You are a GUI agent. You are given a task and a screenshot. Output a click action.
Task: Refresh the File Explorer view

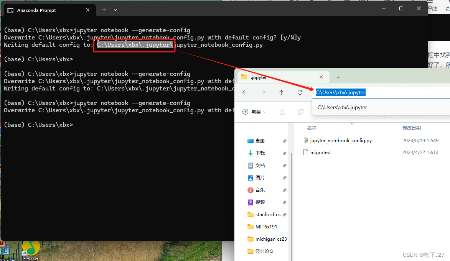pos(300,92)
